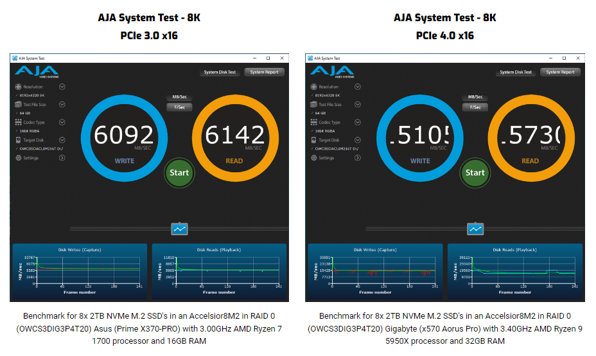Click 16bit RGBA value in PCIe 4.0 window
Image resolution: width=596 pixels, height=356 pixels.
click(x=324, y=131)
